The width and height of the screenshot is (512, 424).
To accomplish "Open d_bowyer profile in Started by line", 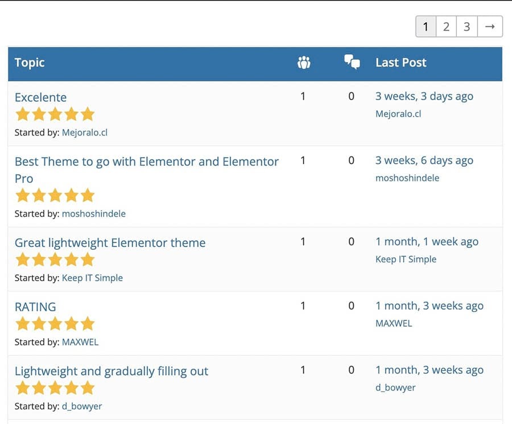I will (81, 406).
